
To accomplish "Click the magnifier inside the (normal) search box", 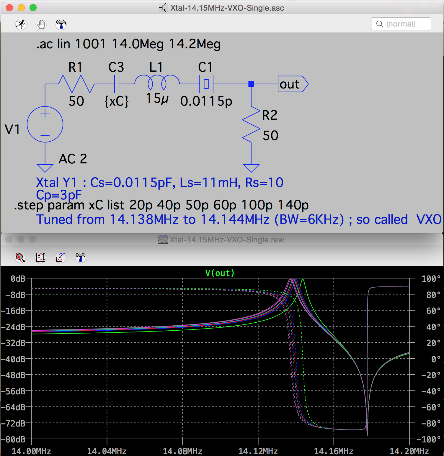I will click(380, 24).
